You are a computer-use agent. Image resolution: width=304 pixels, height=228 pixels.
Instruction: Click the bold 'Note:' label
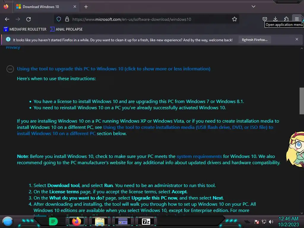[x=23, y=156]
